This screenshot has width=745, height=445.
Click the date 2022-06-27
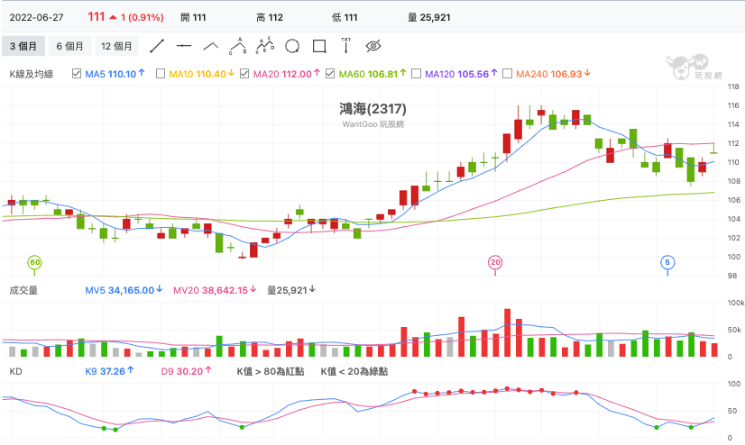point(37,17)
